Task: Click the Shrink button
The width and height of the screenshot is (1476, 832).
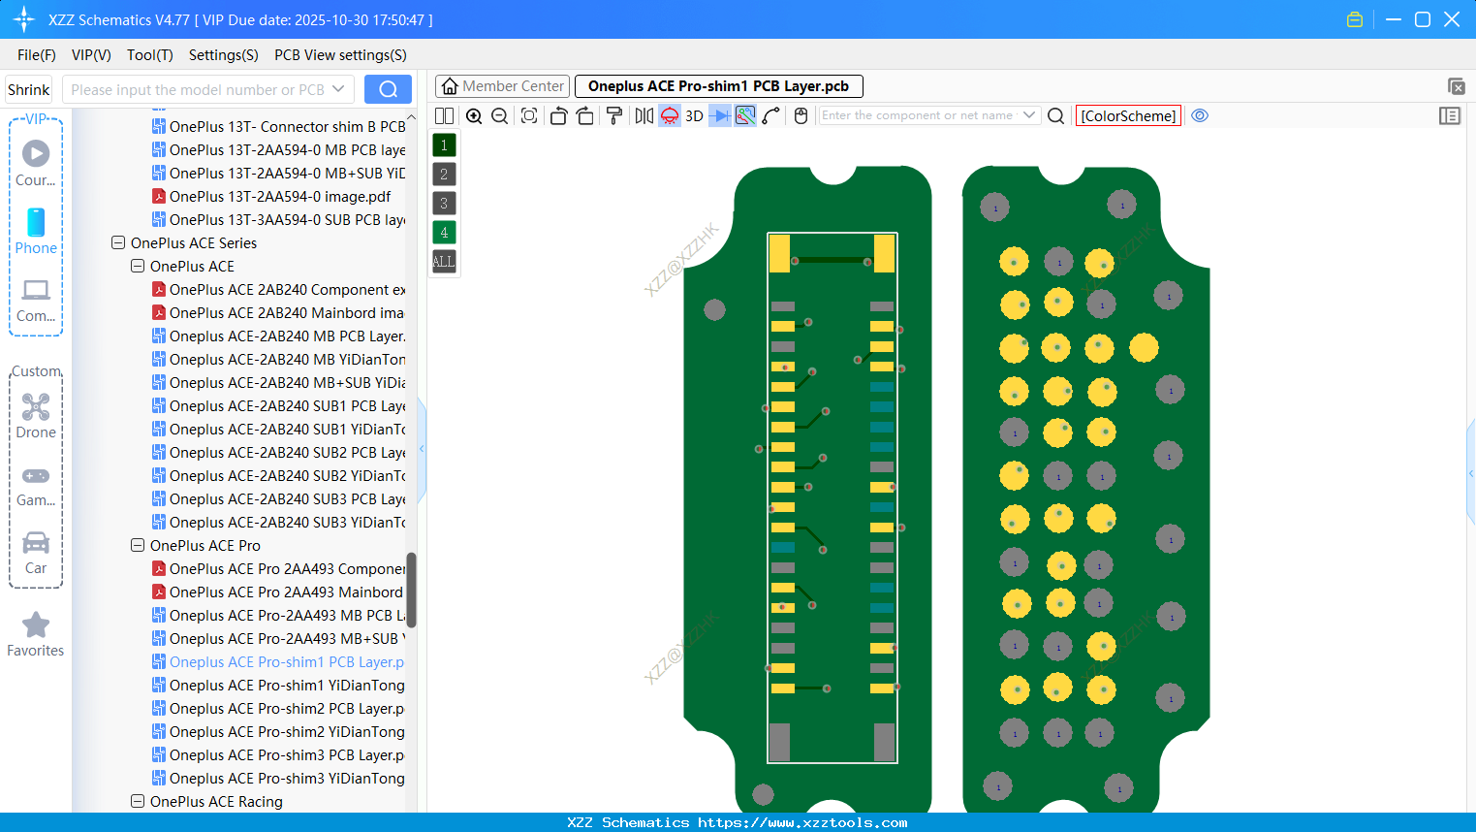Action: [29, 90]
